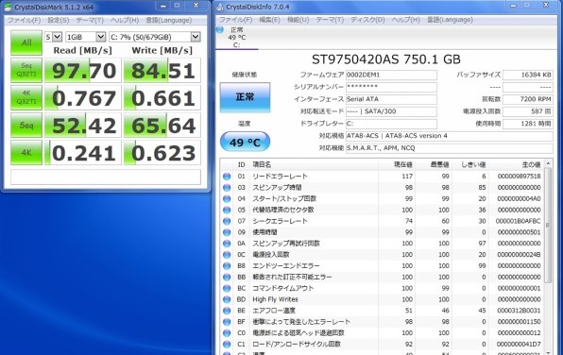Viewport: 563px width, 355px height.
Task: Click the ST9750420AS 750.1 GB model title
Action: point(386,59)
